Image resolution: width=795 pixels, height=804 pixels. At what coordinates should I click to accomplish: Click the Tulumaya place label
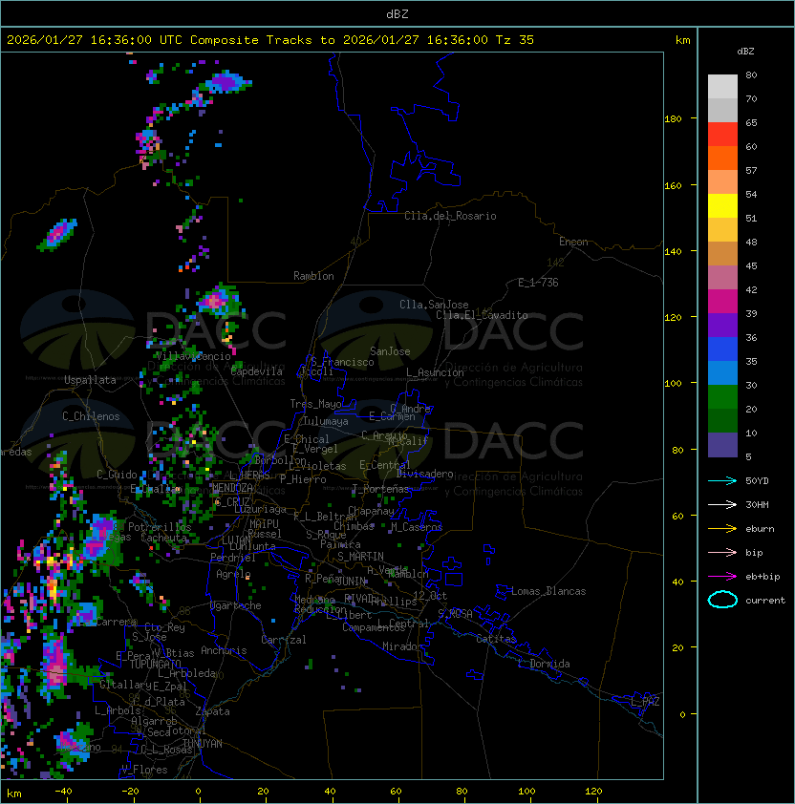point(326,421)
